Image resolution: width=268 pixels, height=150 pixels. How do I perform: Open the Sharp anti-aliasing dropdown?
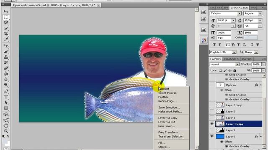pos(256,52)
